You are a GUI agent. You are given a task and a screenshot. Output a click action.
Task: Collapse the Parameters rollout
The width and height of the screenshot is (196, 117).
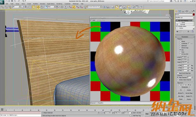coord(185,37)
